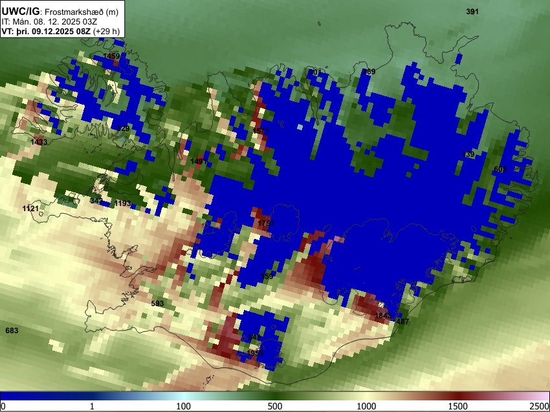Click the 683 value label over the ocean

12,331
